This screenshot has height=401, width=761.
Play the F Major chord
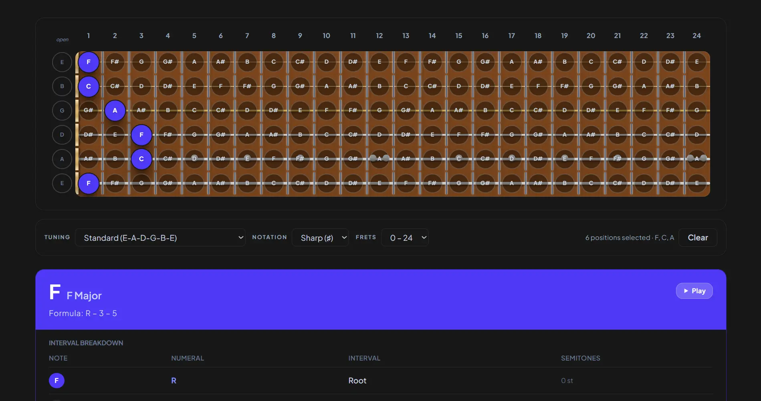(x=694, y=291)
